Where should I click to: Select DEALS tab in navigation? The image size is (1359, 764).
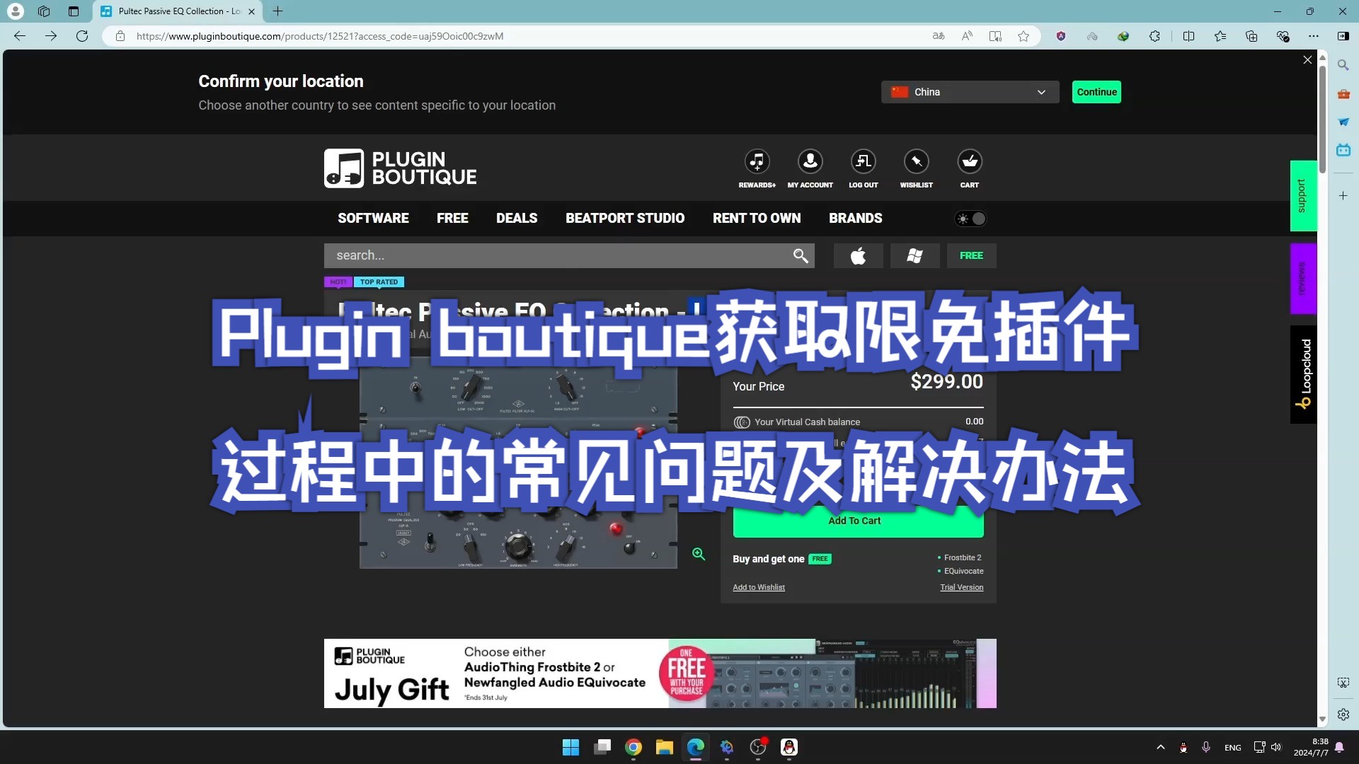pos(516,217)
